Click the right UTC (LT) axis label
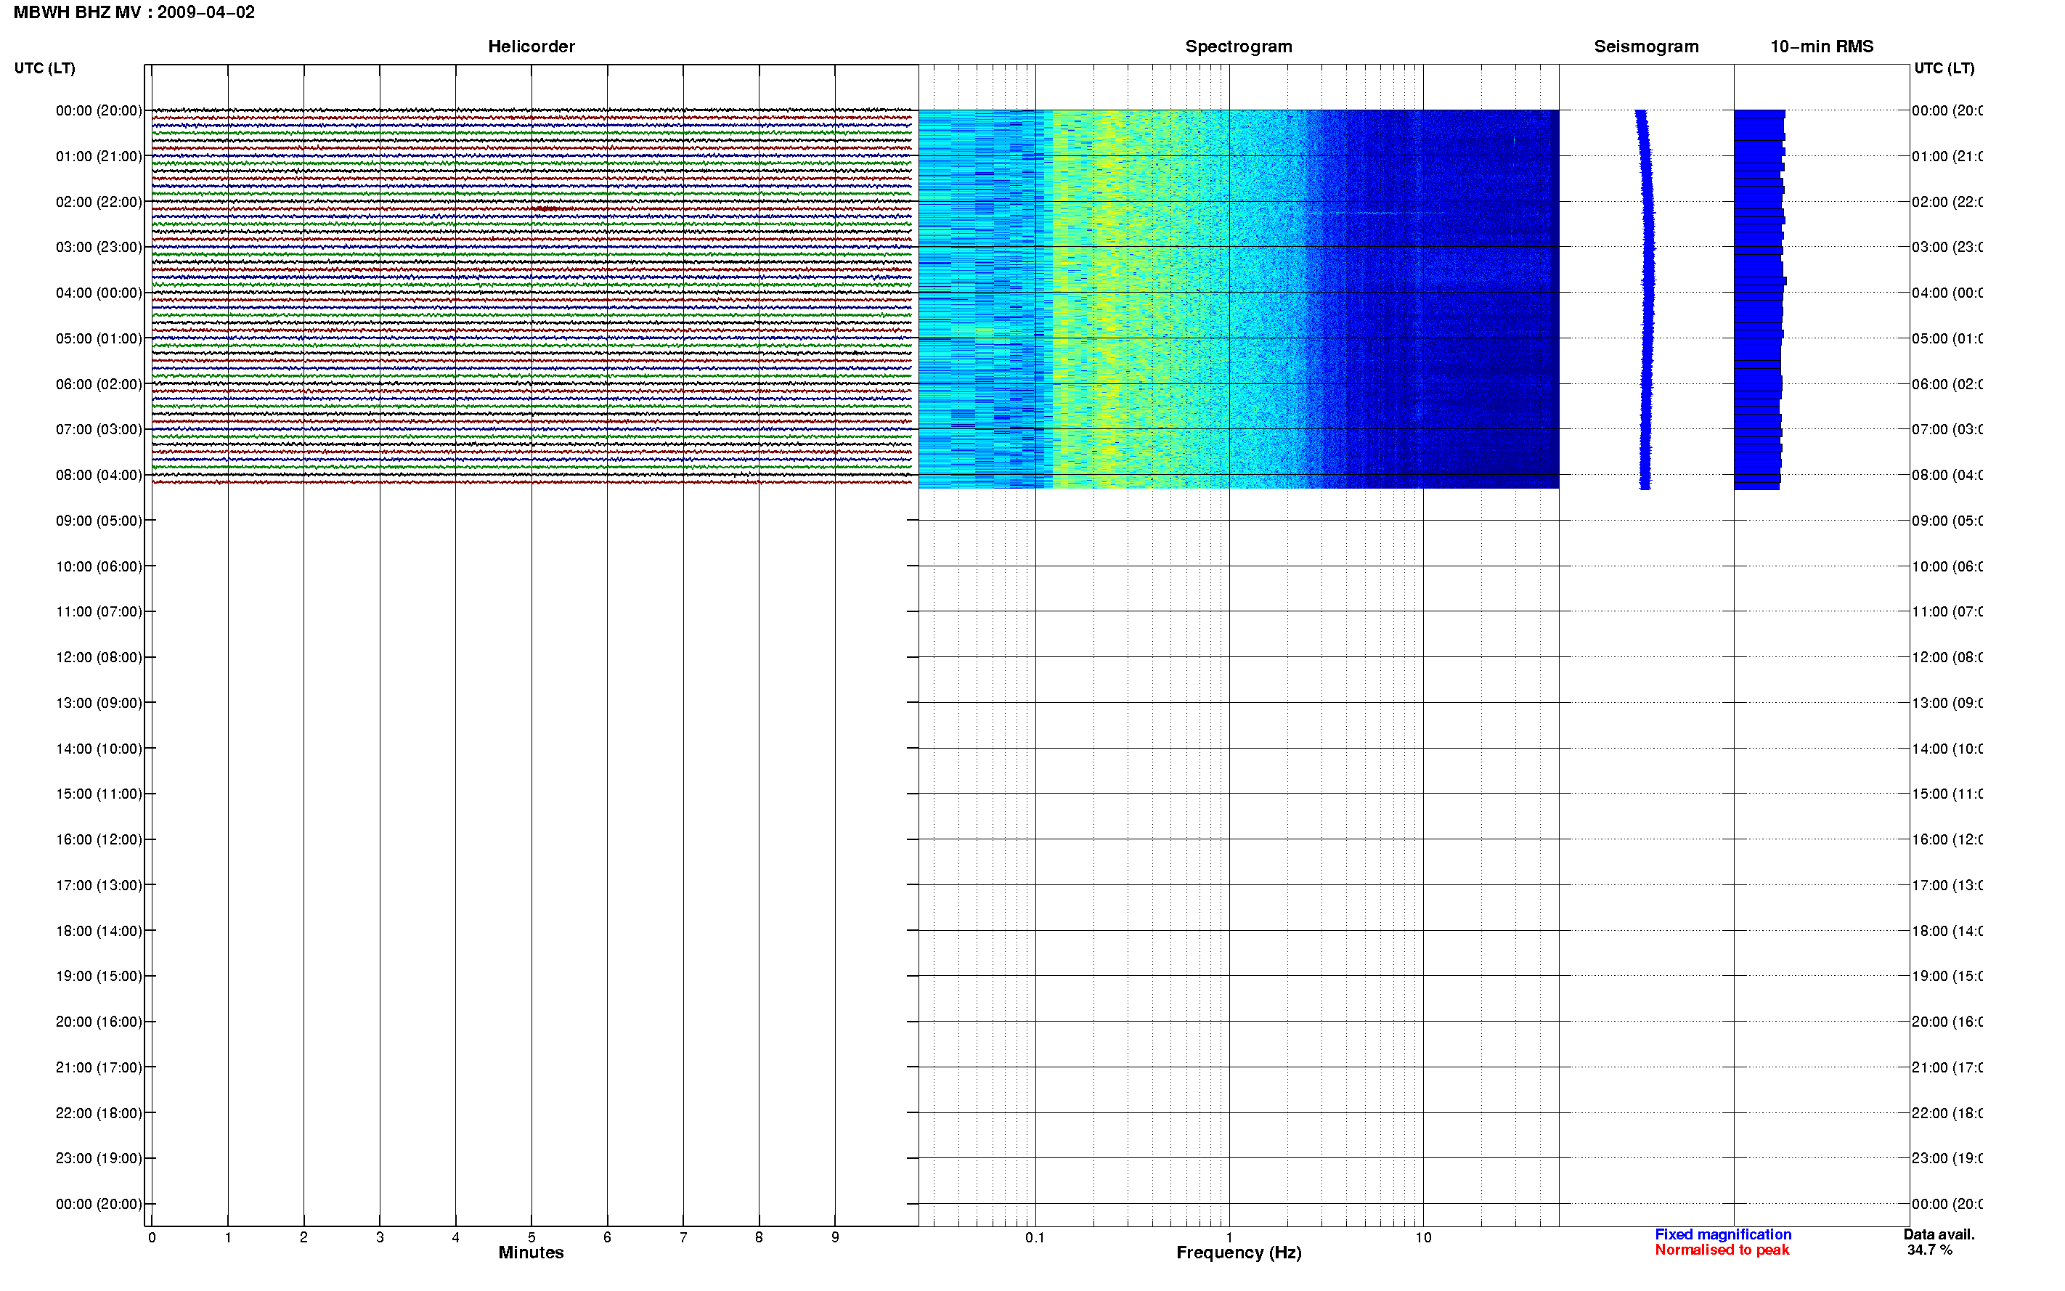Viewport: 2065px width, 1291px height. [x=1944, y=68]
